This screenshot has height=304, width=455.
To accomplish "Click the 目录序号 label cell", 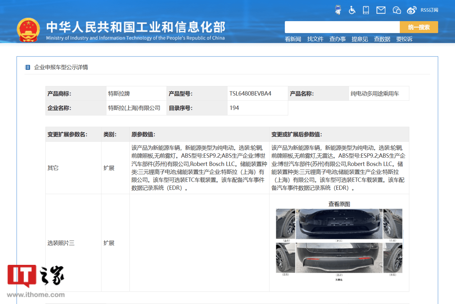I will 197,108.
